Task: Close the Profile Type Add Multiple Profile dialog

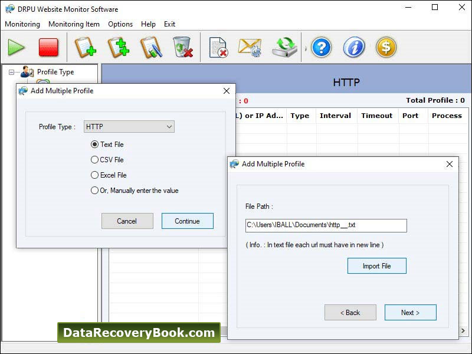Action: point(227,91)
